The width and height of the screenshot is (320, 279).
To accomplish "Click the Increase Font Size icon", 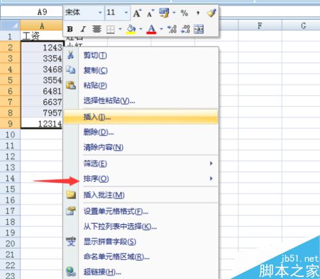I will 137,13.
